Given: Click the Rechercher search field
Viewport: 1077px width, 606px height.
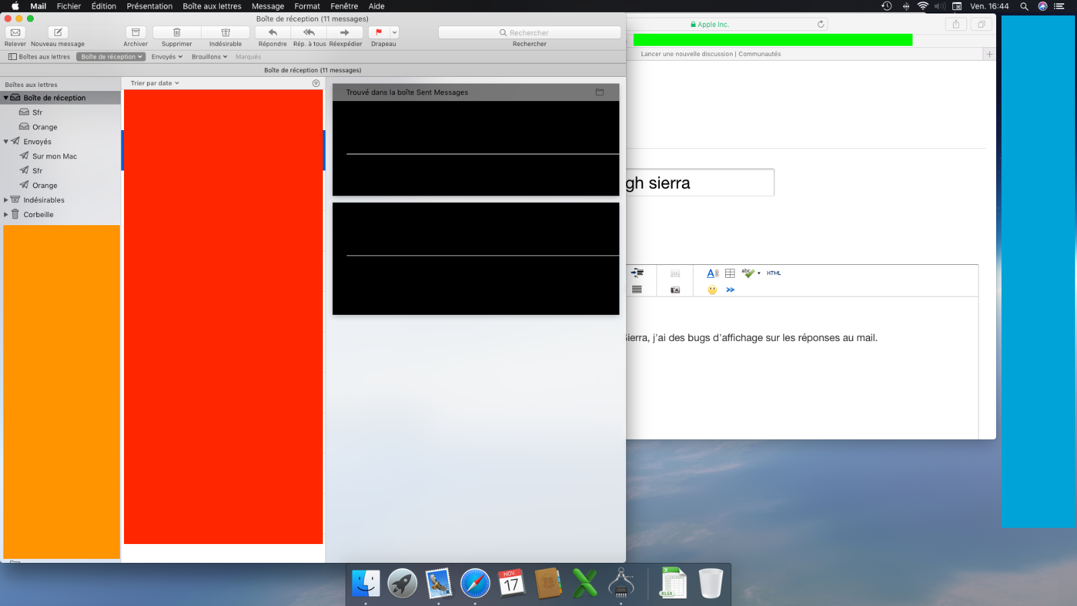Looking at the screenshot, I should coord(530,32).
